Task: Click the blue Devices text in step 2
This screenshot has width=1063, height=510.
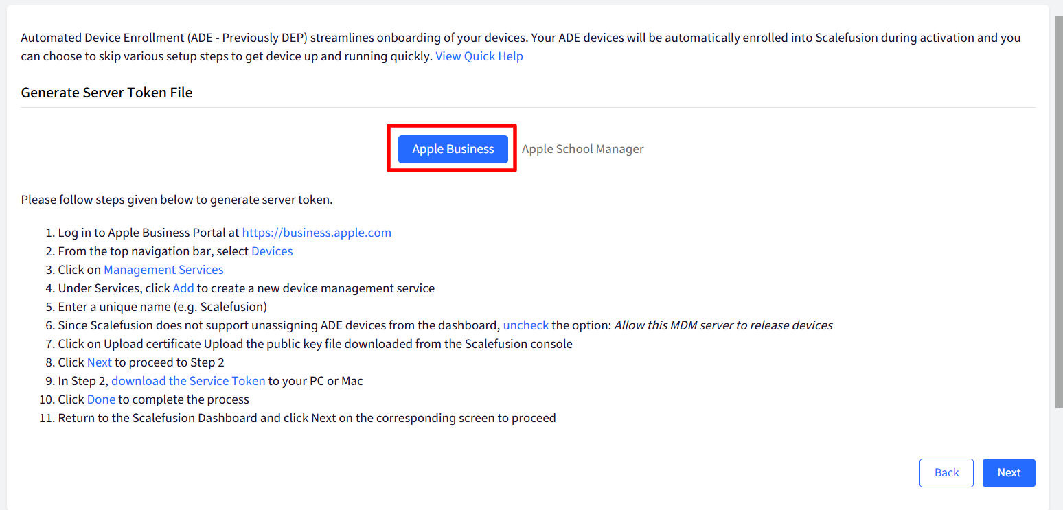Action: click(x=272, y=251)
